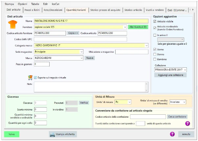
Task: Switch to the Prezzi e listini tab
Action: click(32, 10)
